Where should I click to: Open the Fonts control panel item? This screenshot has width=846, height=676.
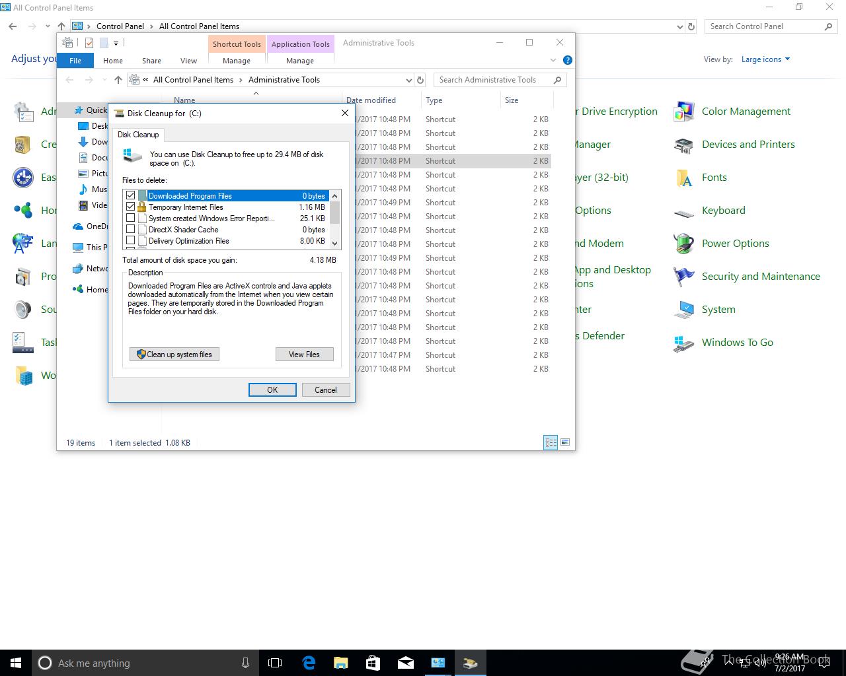coord(701,178)
